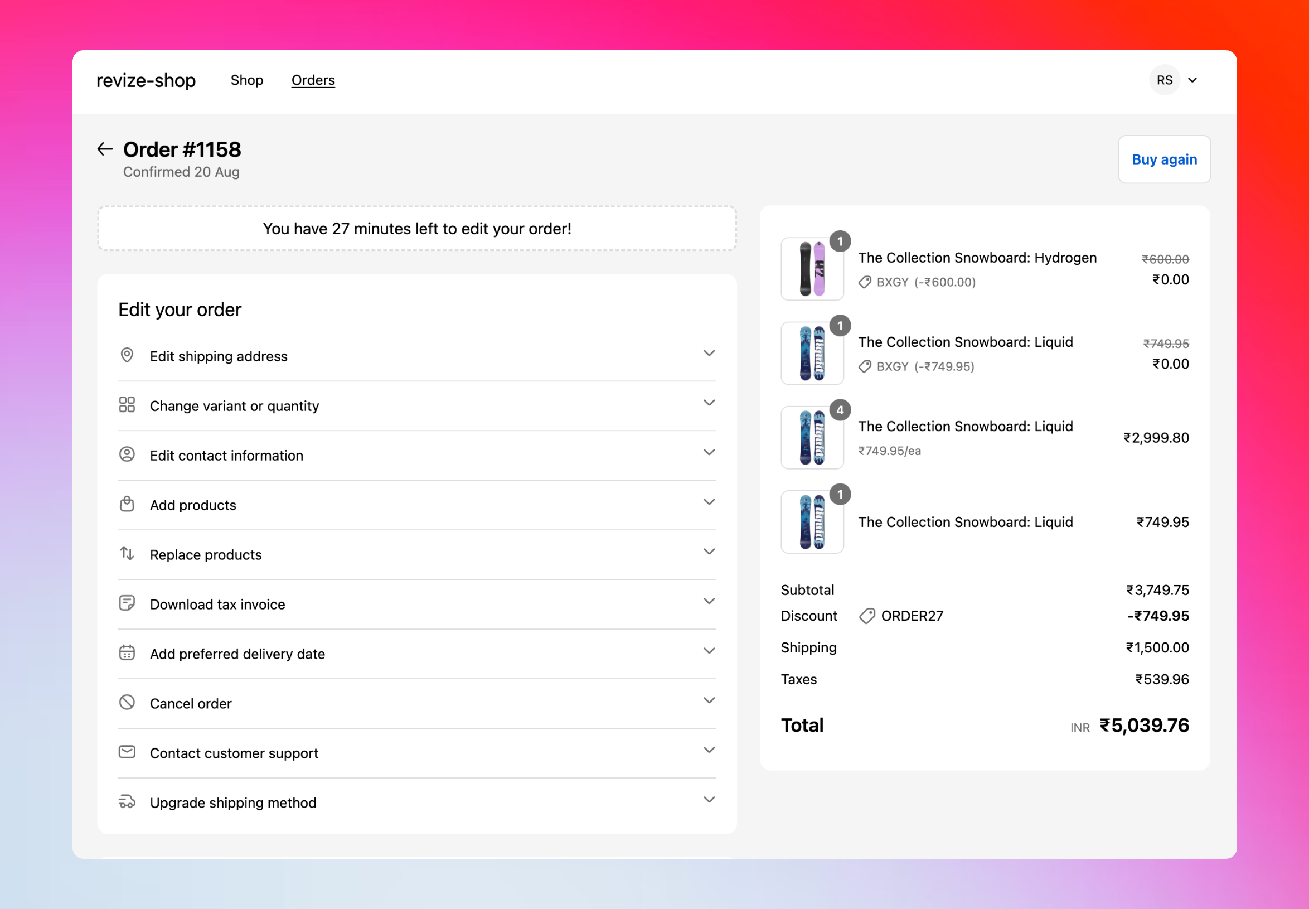
Task: Click the shopping bag icon next to Add products
Action: (x=127, y=504)
